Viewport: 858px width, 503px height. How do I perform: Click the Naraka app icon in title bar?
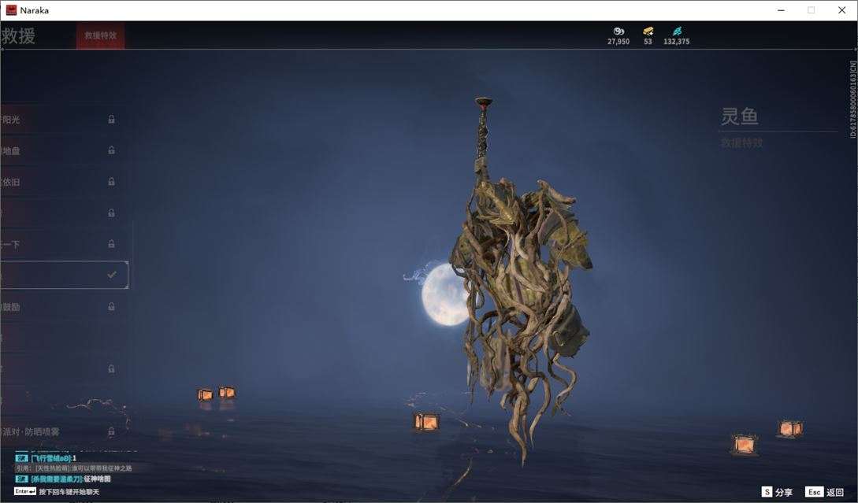(x=11, y=10)
